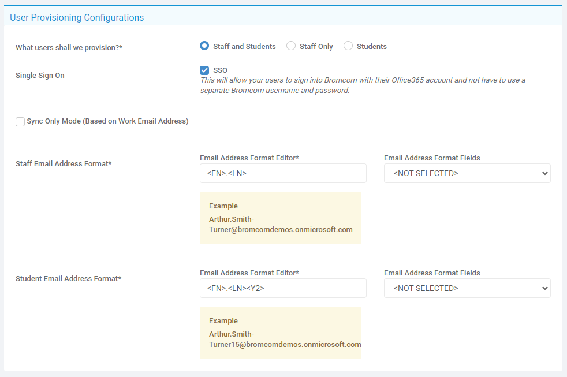This screenshot has height=377, width=567.
Task: Click the "Email Address Format Fields" label above the student dropdown
Action: point(432,273)
